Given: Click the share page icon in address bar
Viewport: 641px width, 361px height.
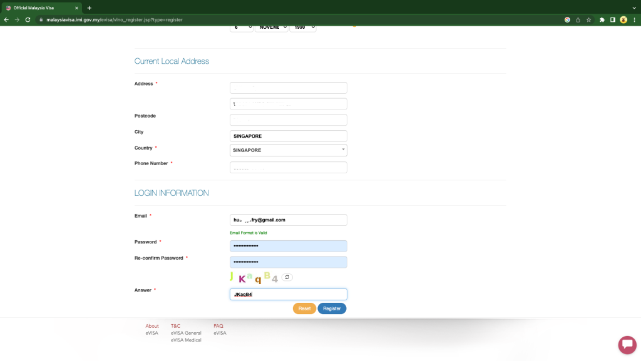Looking at the screenshot, I should point(578,19).
